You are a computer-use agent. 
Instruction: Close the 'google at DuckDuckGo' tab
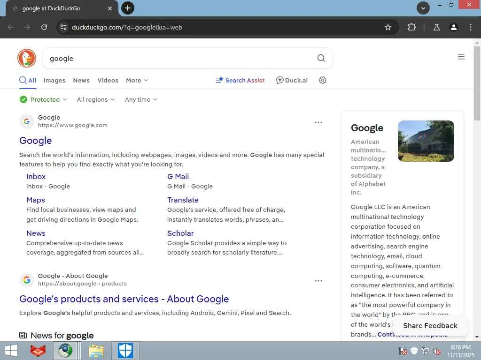coord(110,8)
